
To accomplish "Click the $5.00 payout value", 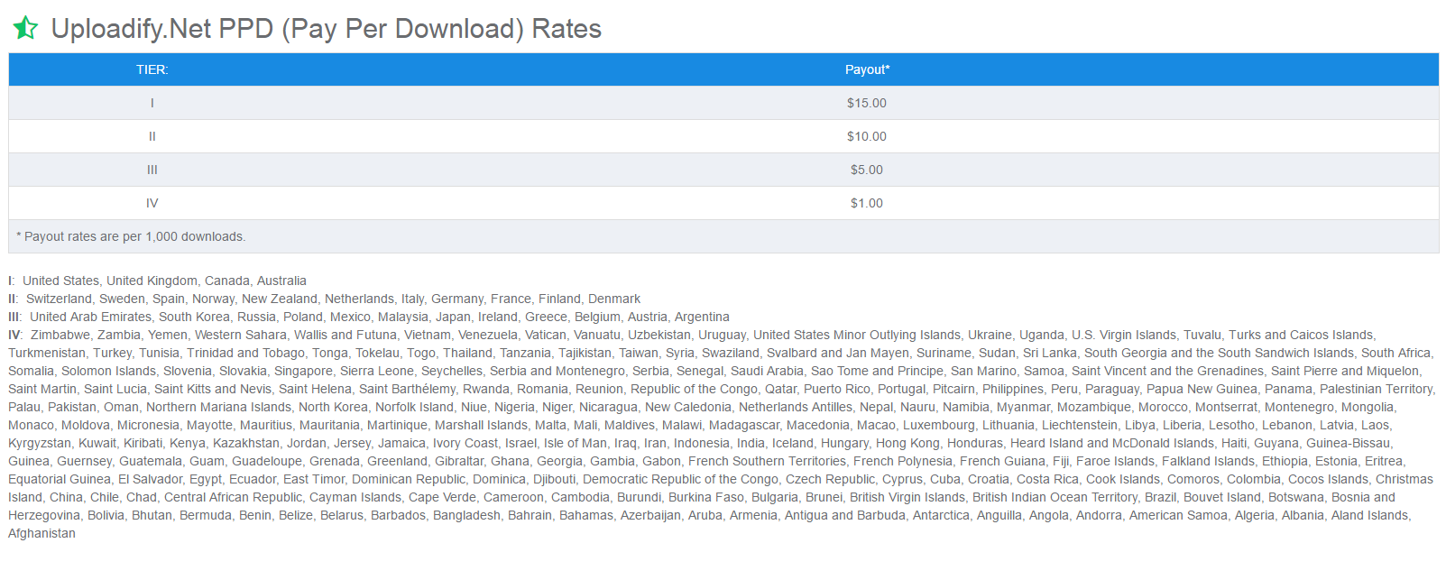I will tap(867, 170).
